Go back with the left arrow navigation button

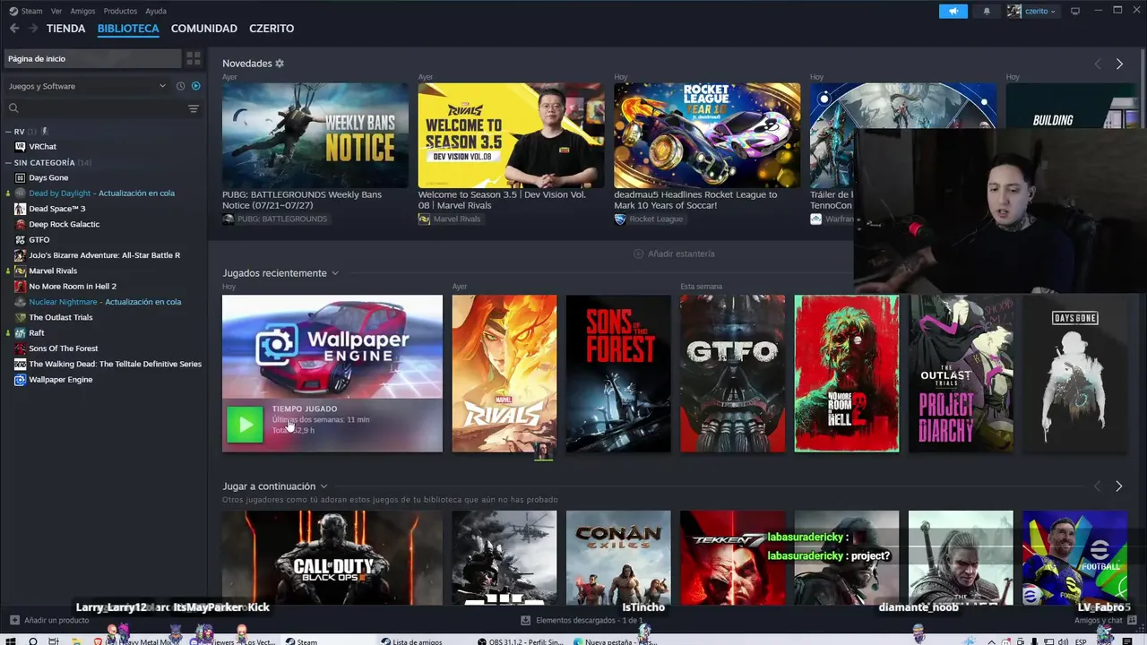click(14, 29)
